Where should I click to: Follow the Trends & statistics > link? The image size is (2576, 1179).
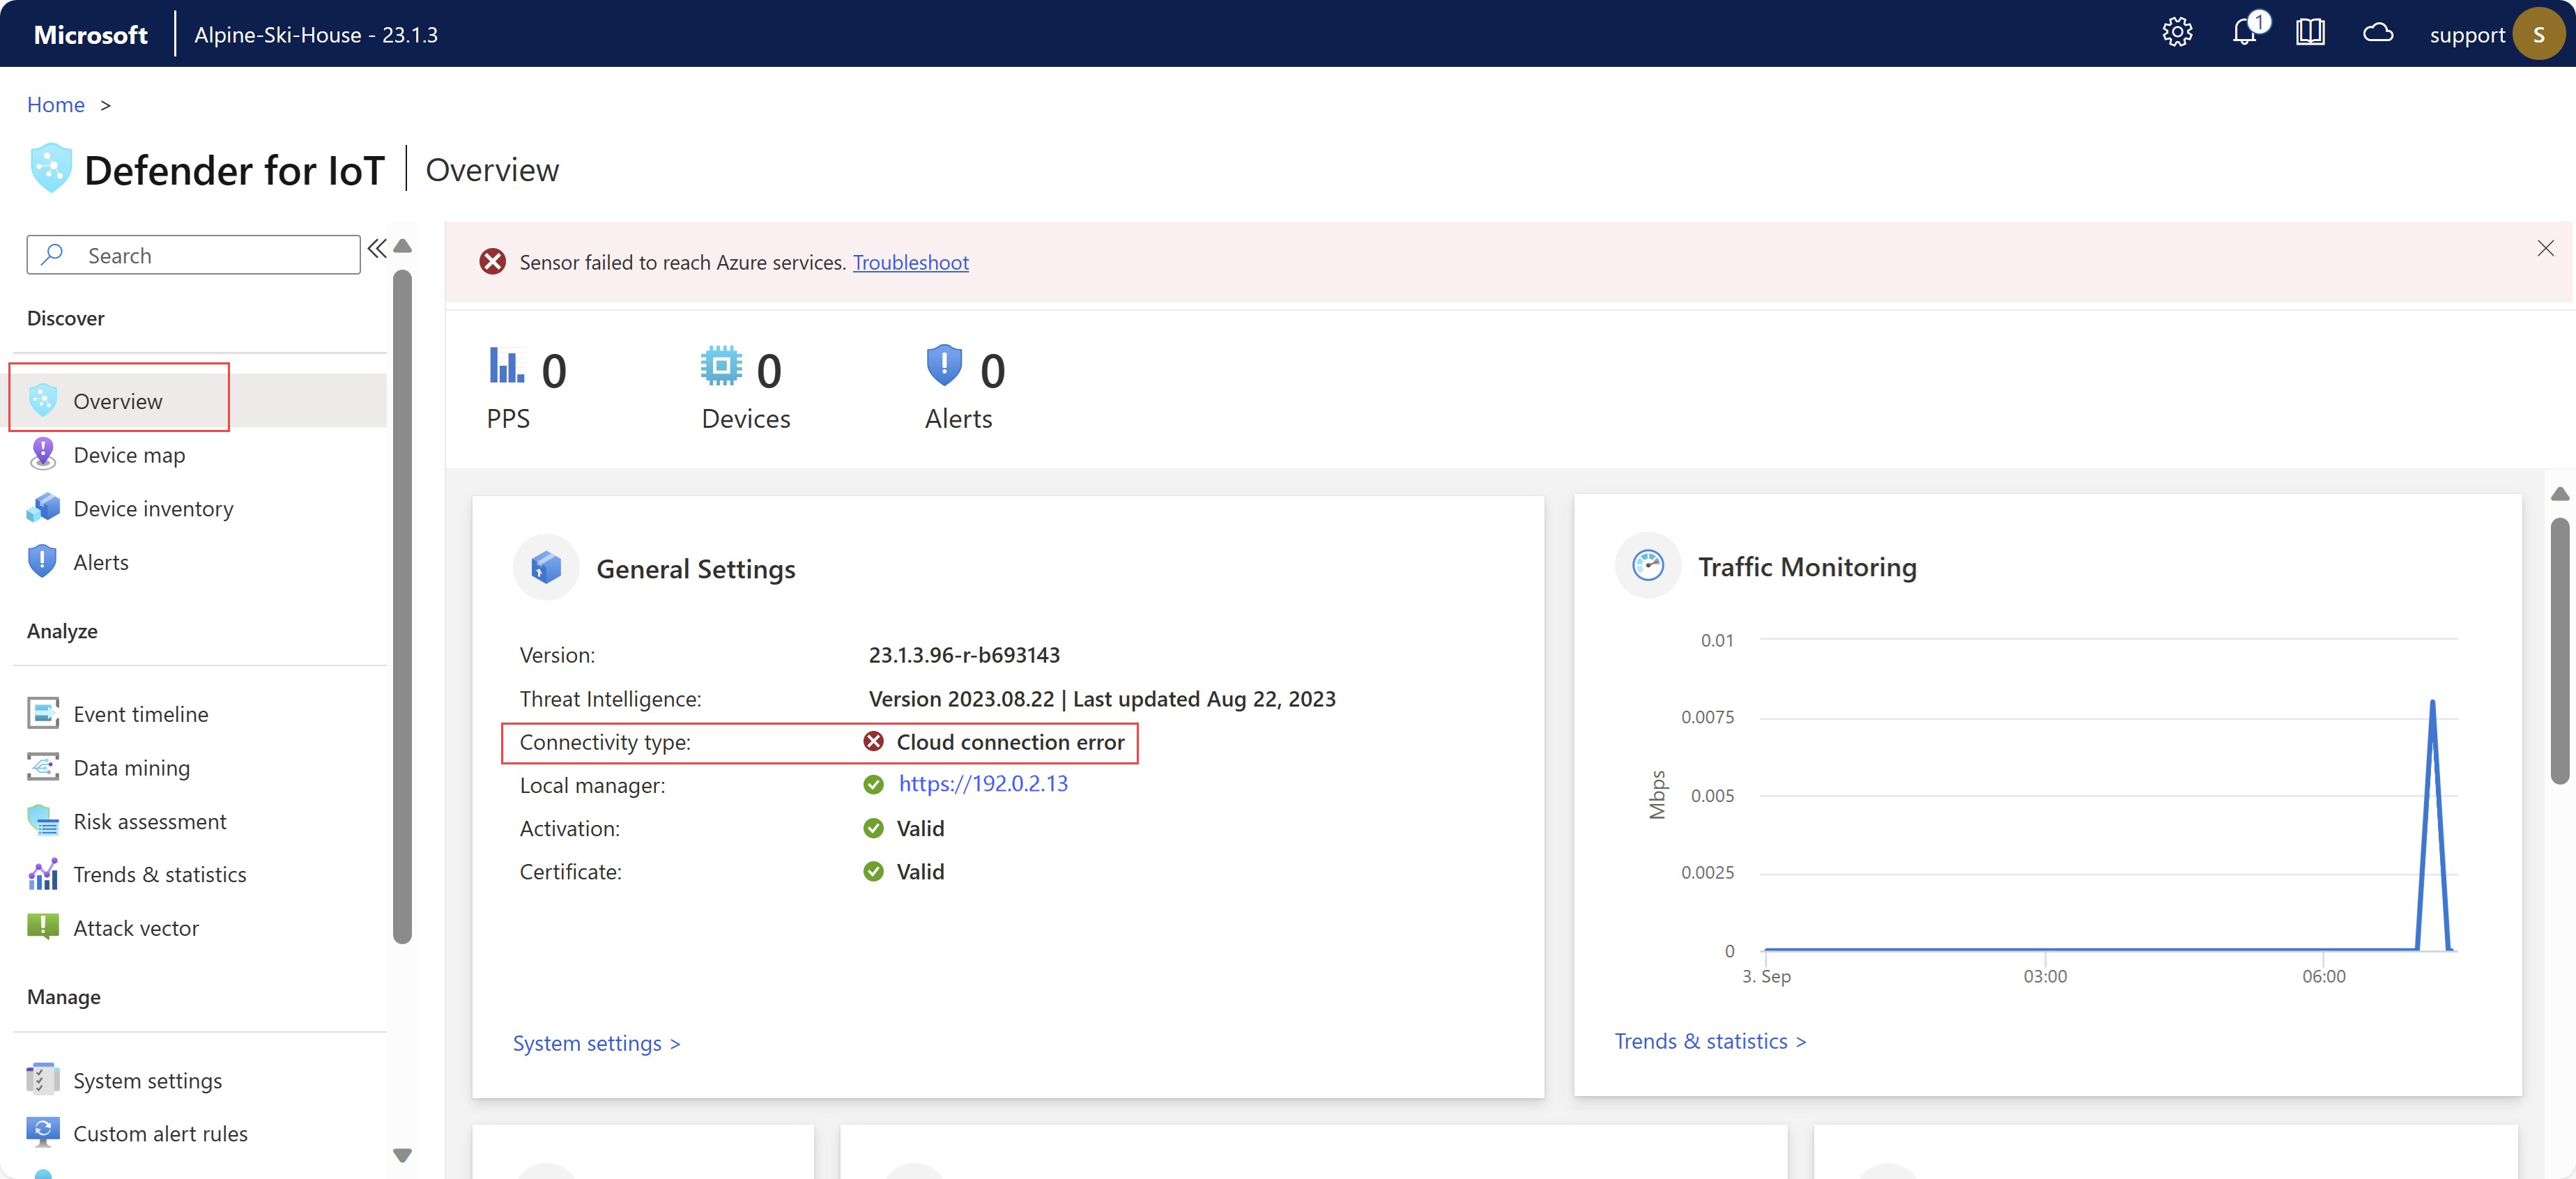[x=1709, y=1041]
